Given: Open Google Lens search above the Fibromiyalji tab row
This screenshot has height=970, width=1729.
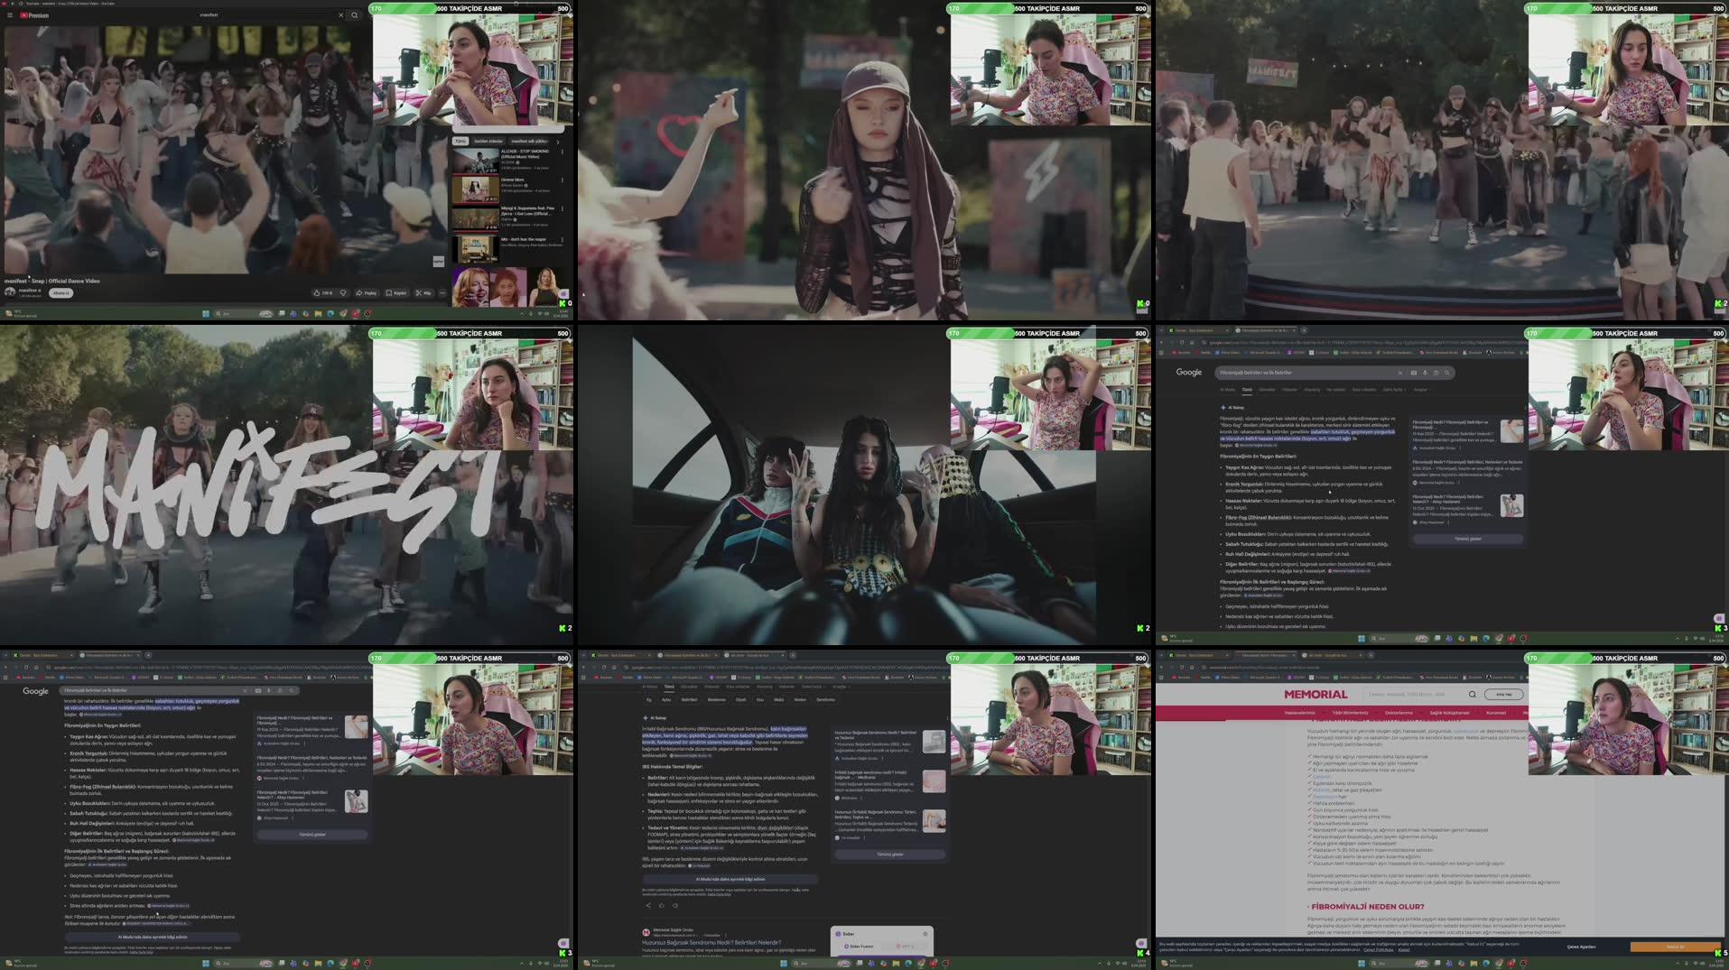Looking at the screenshot, I should (1436, 373).
